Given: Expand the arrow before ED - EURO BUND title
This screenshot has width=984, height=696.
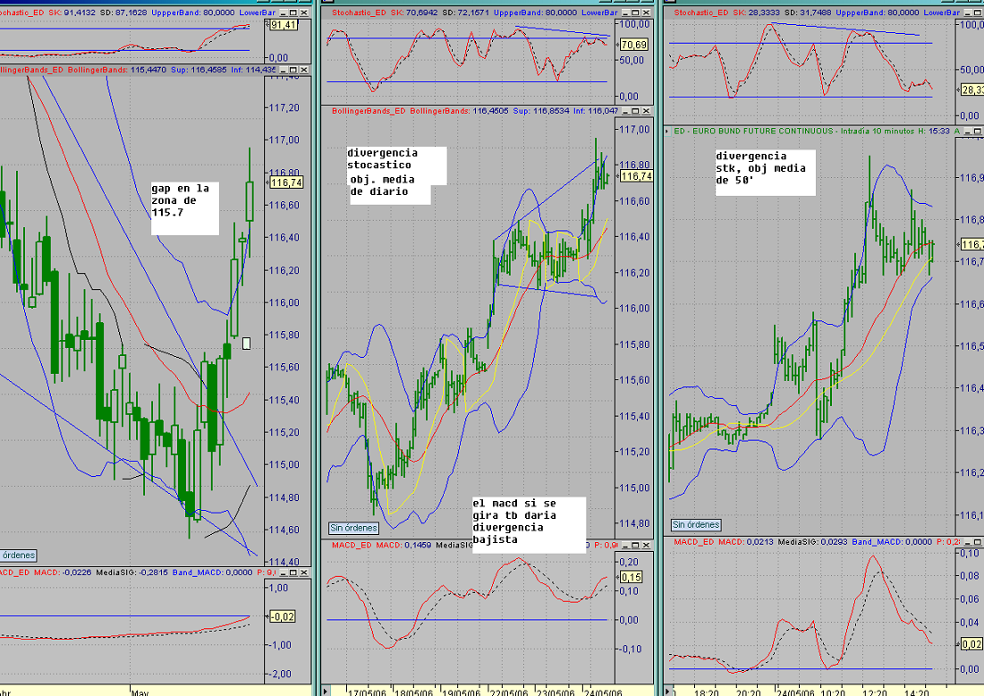Looking at the screenshot, I should tap(667, 132).
